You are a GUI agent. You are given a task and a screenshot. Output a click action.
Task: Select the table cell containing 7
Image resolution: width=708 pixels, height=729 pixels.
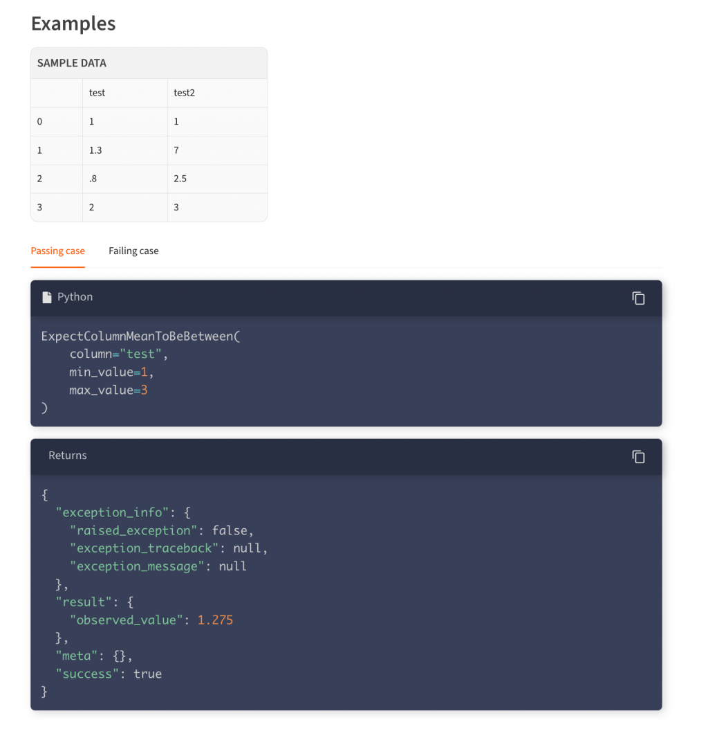[x=176, y=150]
